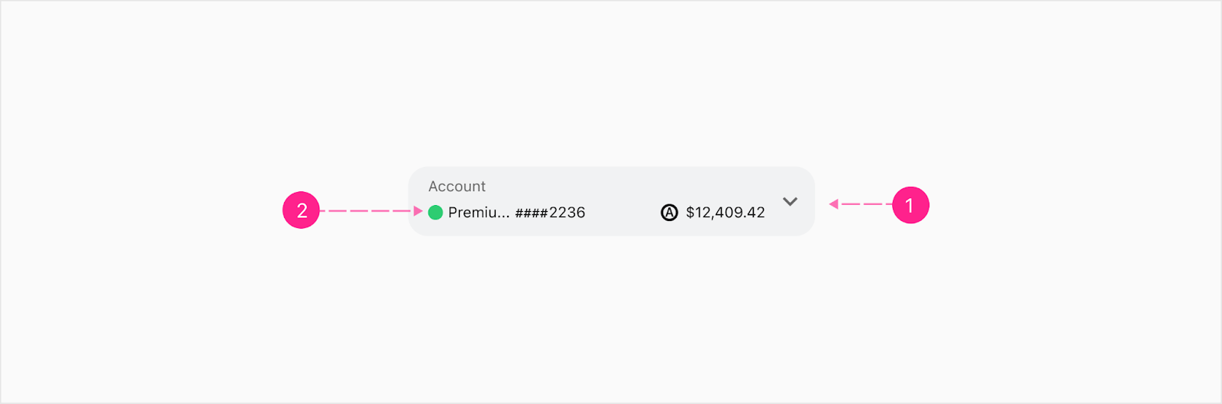Select the pink badge numbered 1

(910, 205)
